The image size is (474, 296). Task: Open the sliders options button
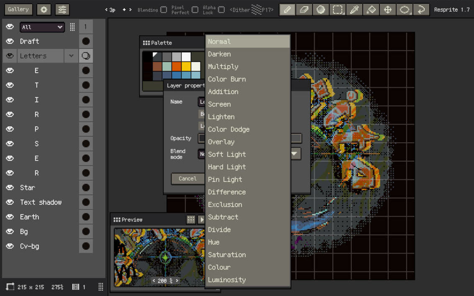tap(62, 10)
